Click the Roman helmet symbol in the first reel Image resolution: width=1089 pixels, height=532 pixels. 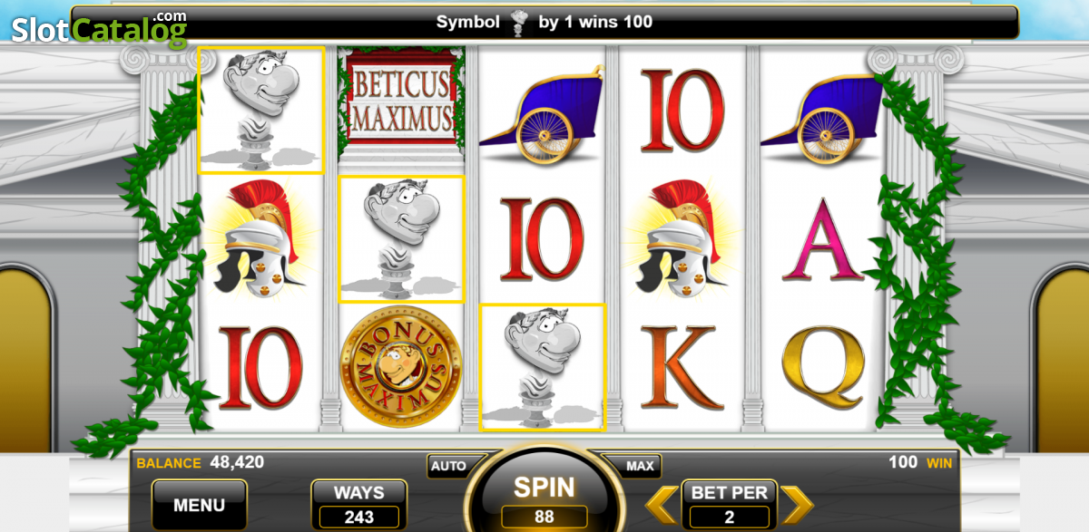259,238
